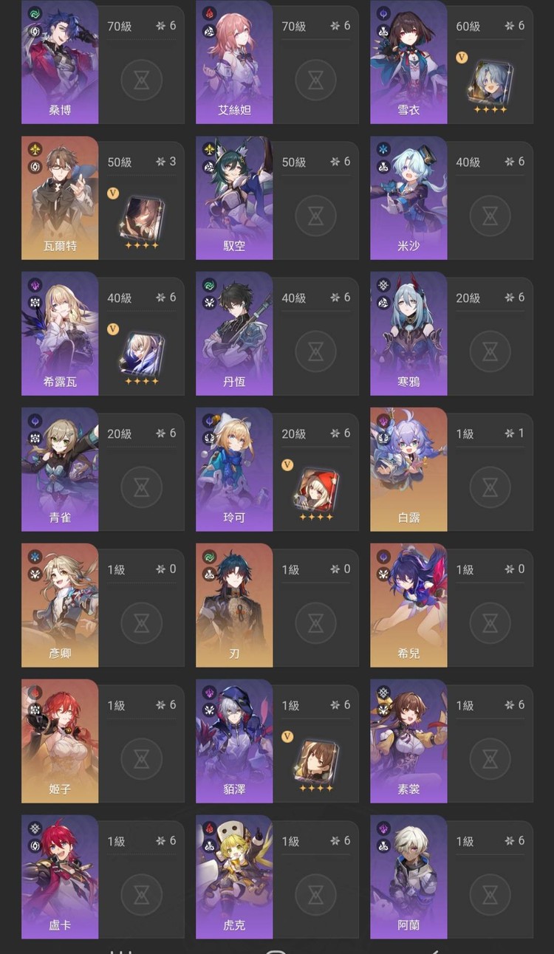Tap the empty hourglass slot beside 馭空

pos(315,216)
